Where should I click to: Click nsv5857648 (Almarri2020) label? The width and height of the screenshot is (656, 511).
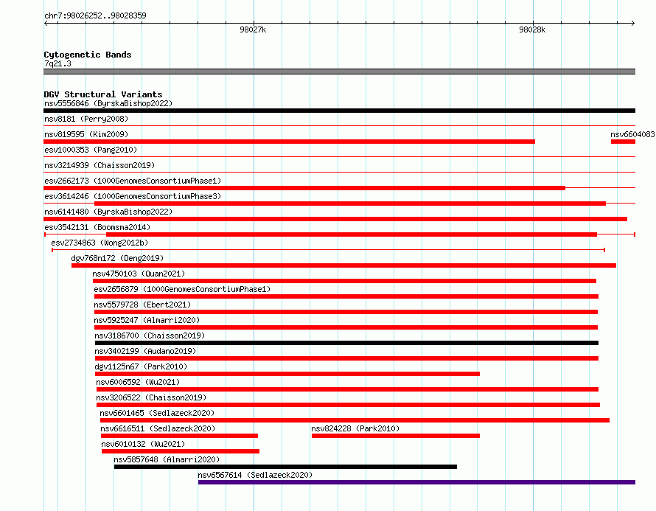point(167,459)
